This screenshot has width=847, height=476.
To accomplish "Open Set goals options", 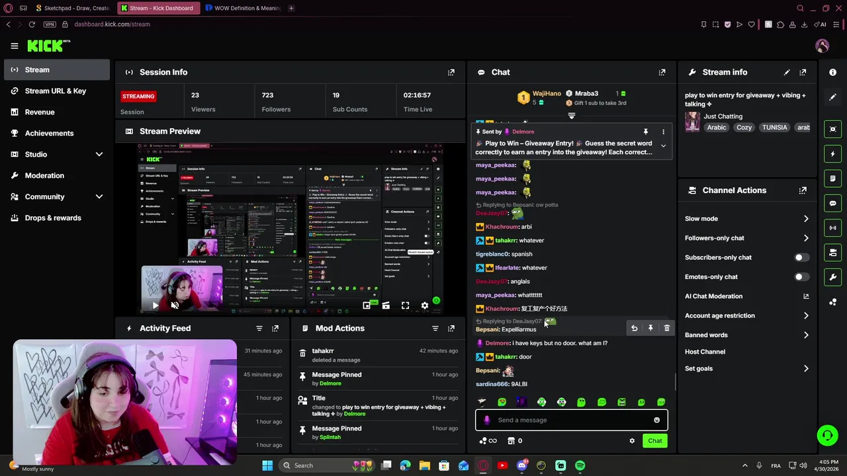I will 746,369.
